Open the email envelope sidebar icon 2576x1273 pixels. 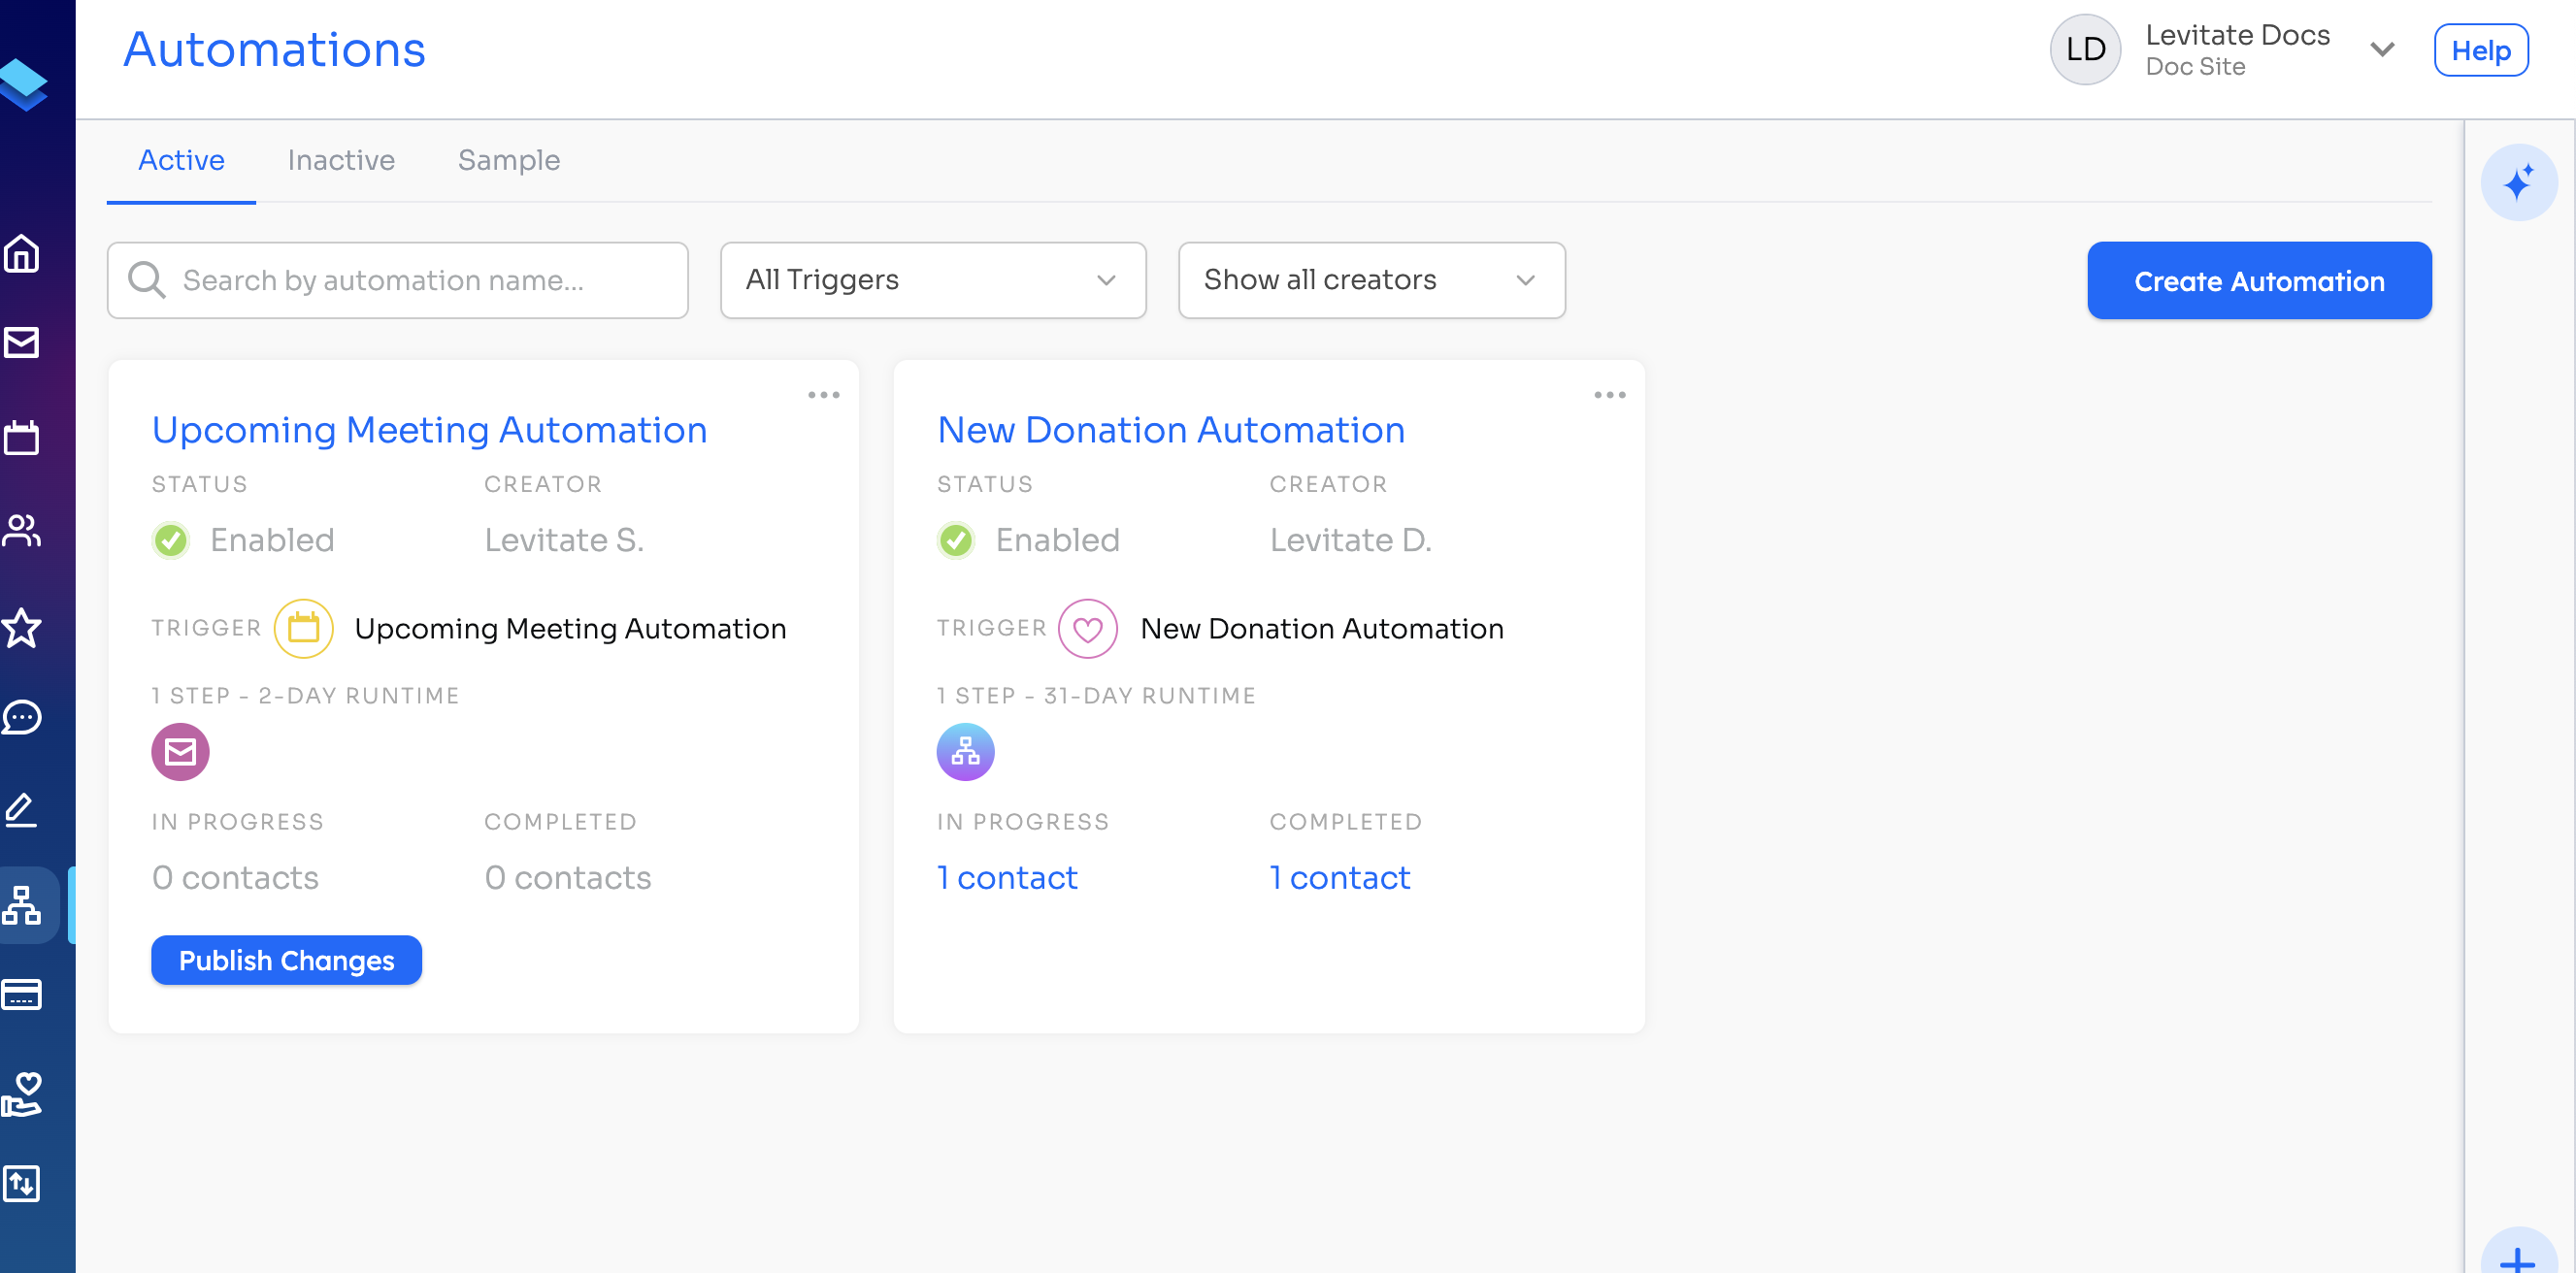point(22,343)
